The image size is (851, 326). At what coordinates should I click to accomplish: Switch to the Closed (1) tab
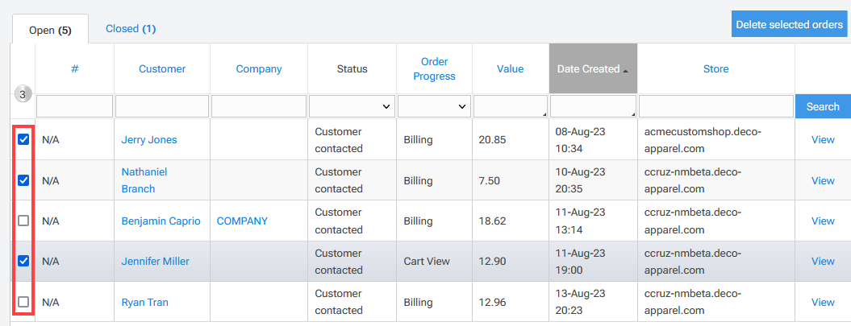[x=131, y=29]
